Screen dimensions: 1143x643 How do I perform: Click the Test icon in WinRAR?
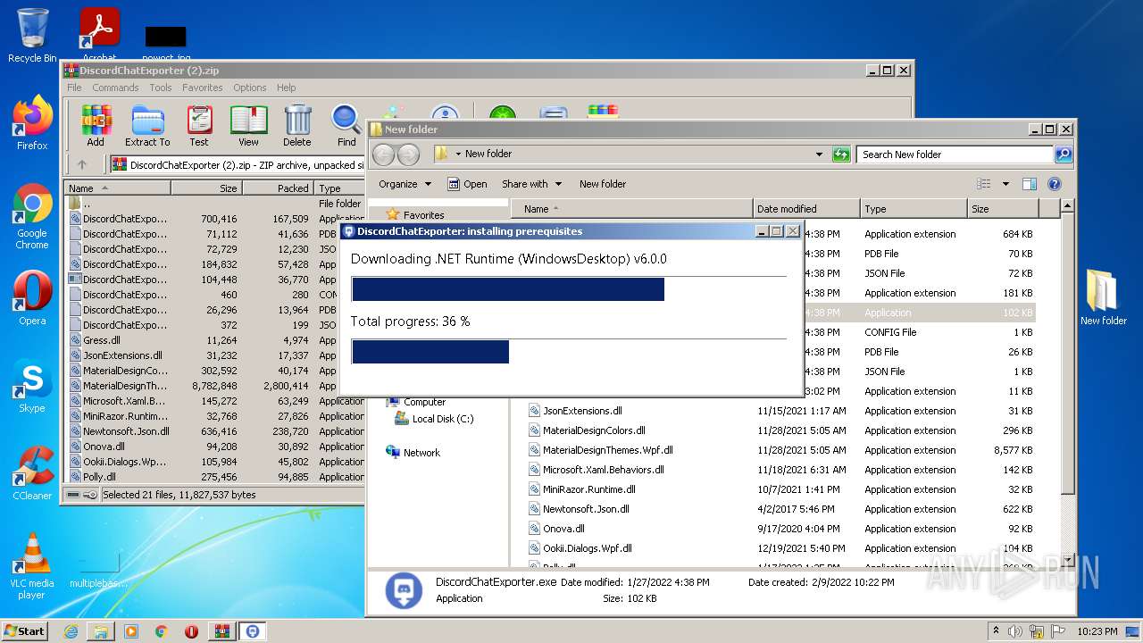click(x=199, y=125)
